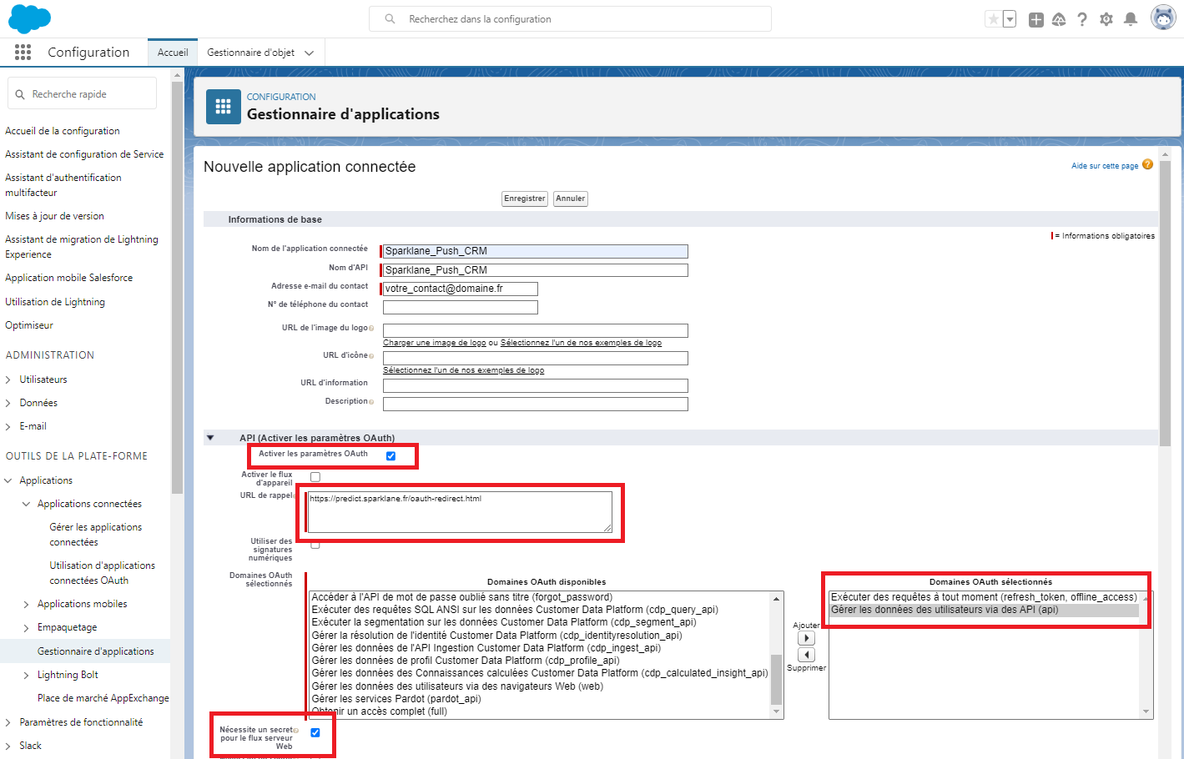Click the URL de rappel text area
This screenshot has width=1184, height=759.
[460, 512]
